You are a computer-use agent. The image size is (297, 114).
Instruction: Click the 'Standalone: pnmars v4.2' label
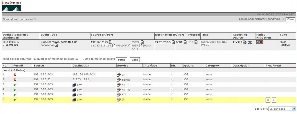(x=19, y=19)
